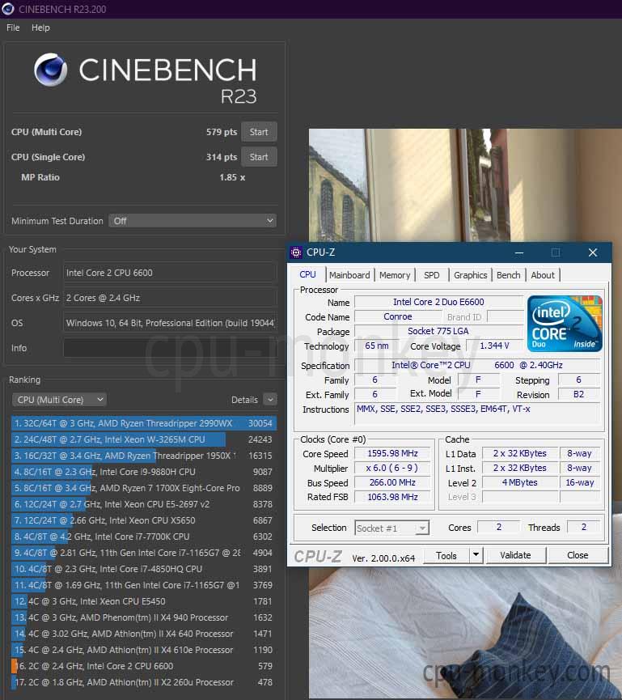The width and height of the screenshot is (622, 700).
Task: Click the Technology value 65 nm
Action: coord(376,346)
